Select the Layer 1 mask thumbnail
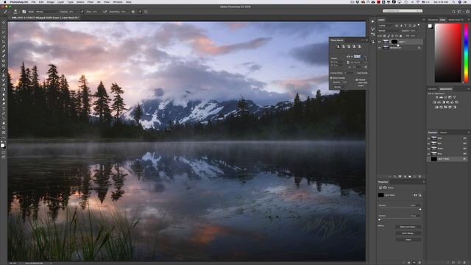The height and width of the screenshot is (265, 471). coord(394,42)
